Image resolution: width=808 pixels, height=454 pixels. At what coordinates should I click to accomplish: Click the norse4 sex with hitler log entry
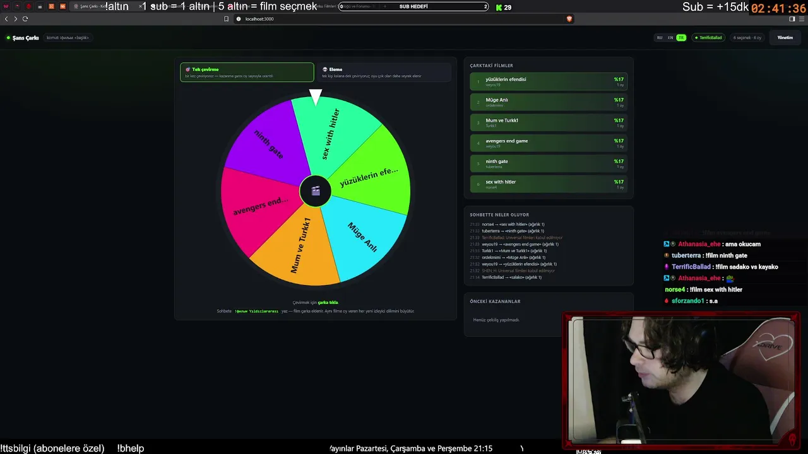507,224
